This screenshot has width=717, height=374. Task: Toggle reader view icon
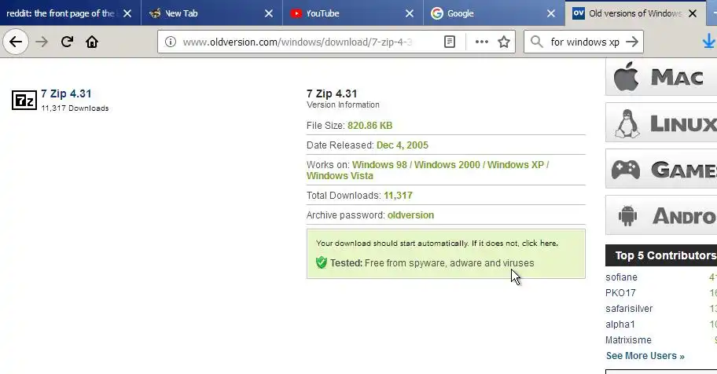click(450, 42)
